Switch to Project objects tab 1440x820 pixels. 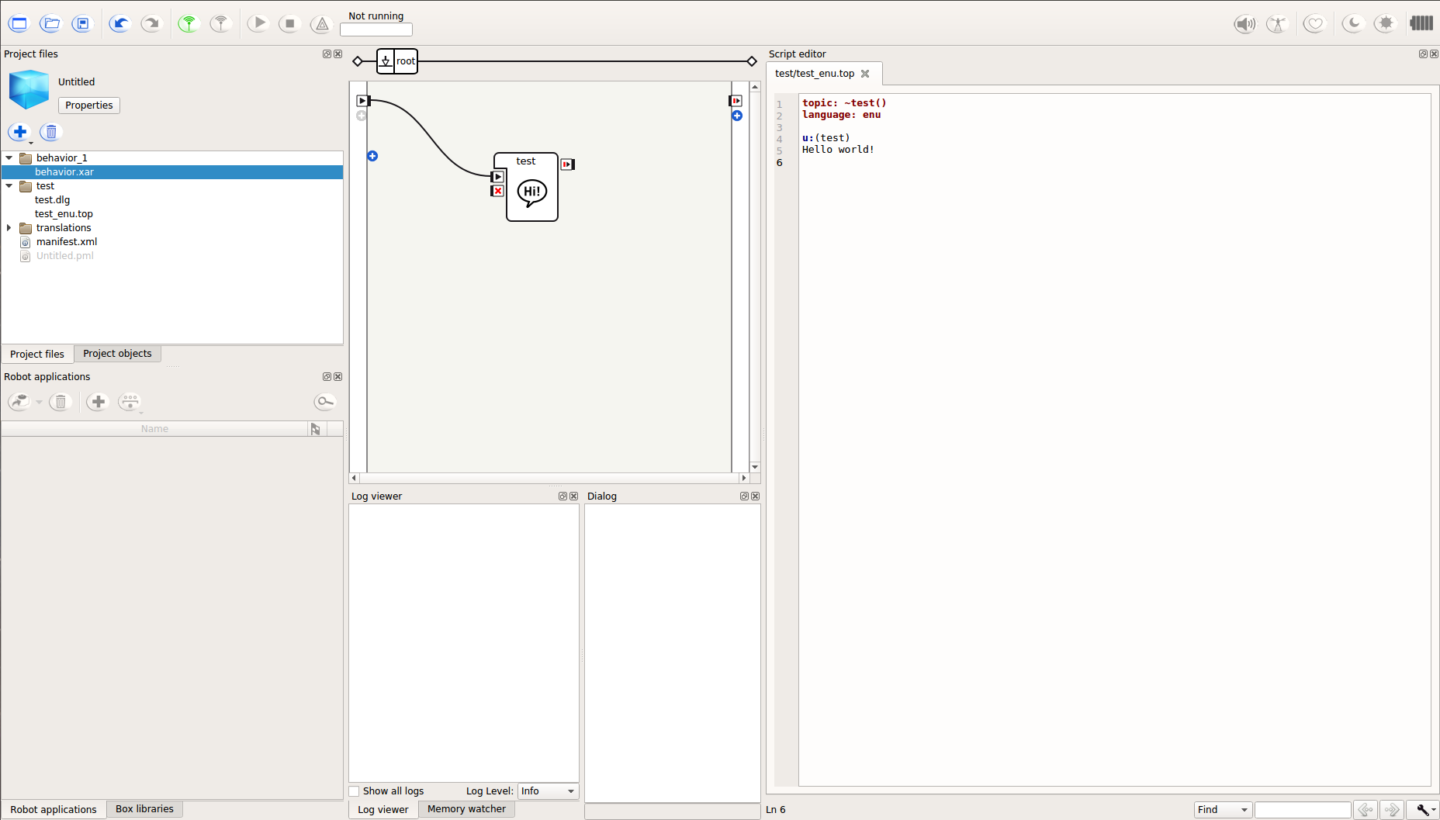[117, 354]
